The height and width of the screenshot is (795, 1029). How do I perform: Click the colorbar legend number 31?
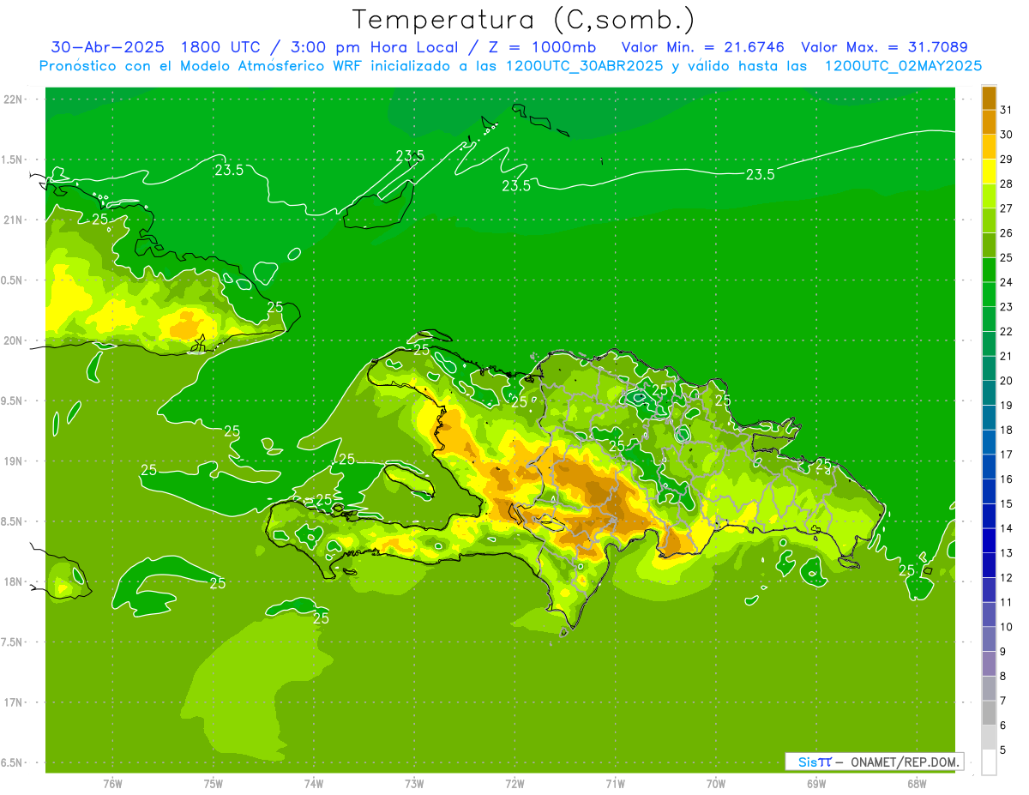(x=1007, y=110)
